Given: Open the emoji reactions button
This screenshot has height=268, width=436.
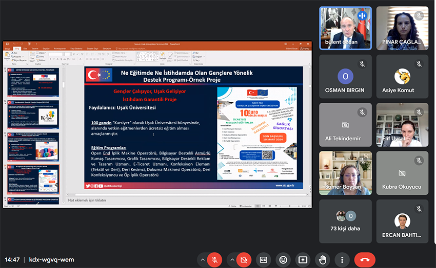Looking at the screenshot, I should coord(283,260).
